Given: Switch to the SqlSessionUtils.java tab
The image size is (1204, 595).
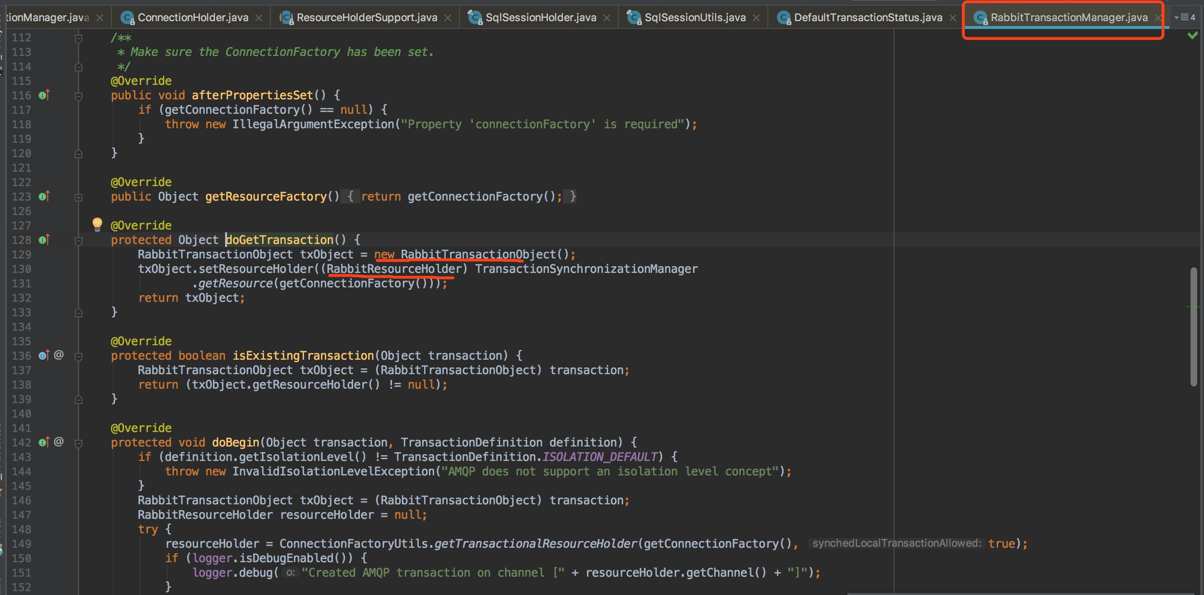Looking at the screenshot, I should [695, 17].
